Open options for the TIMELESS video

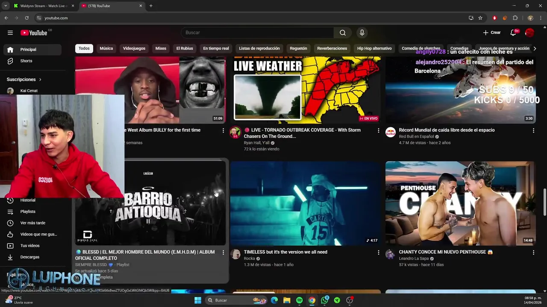[x=378, y=252]
